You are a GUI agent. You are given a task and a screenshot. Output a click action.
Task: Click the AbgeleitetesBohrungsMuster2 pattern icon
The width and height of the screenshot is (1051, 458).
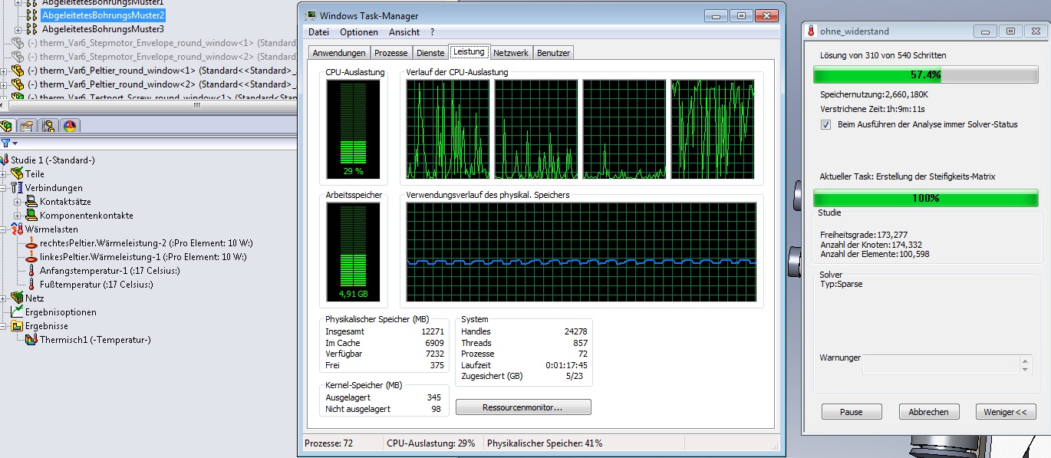click(31, 15)
